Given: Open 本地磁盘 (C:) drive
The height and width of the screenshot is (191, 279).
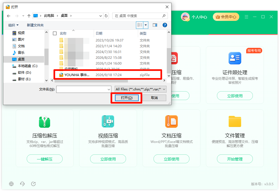Looking at the screenshot, I should click(x=25, y=66).
